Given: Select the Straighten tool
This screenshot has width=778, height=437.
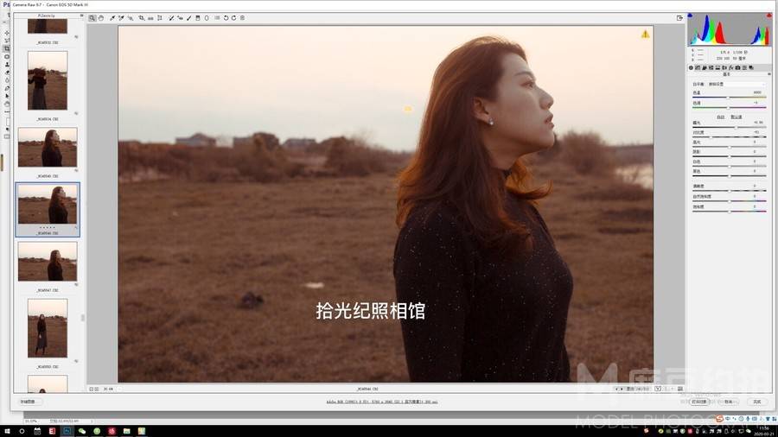Looking at the screenshot, I should pos(150,18).
